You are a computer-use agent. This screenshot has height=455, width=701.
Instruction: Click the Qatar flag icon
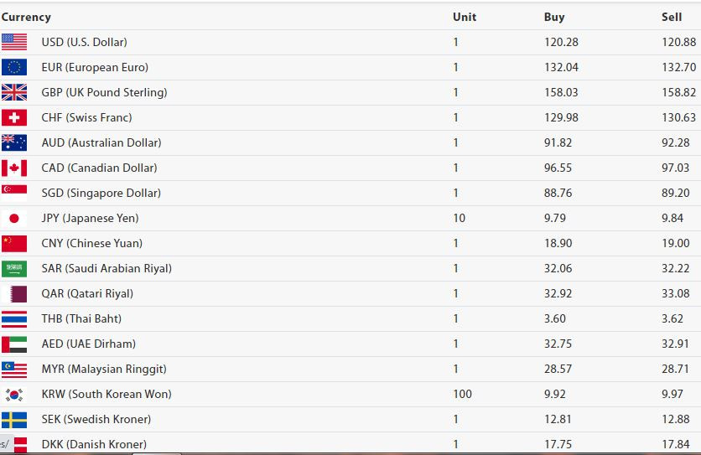(x=14, y=293)
